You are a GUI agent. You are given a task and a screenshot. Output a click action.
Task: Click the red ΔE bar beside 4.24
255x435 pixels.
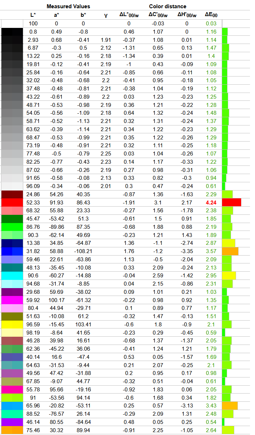(231, 202)
